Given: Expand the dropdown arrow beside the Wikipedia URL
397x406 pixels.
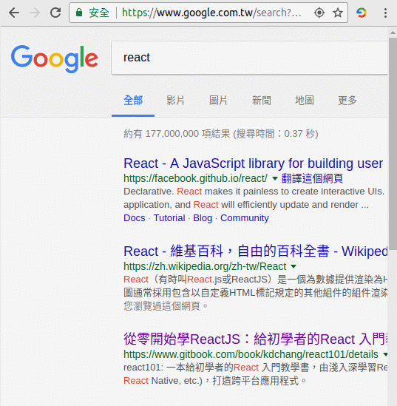Looking at the screenshot, I should point(293,266).
